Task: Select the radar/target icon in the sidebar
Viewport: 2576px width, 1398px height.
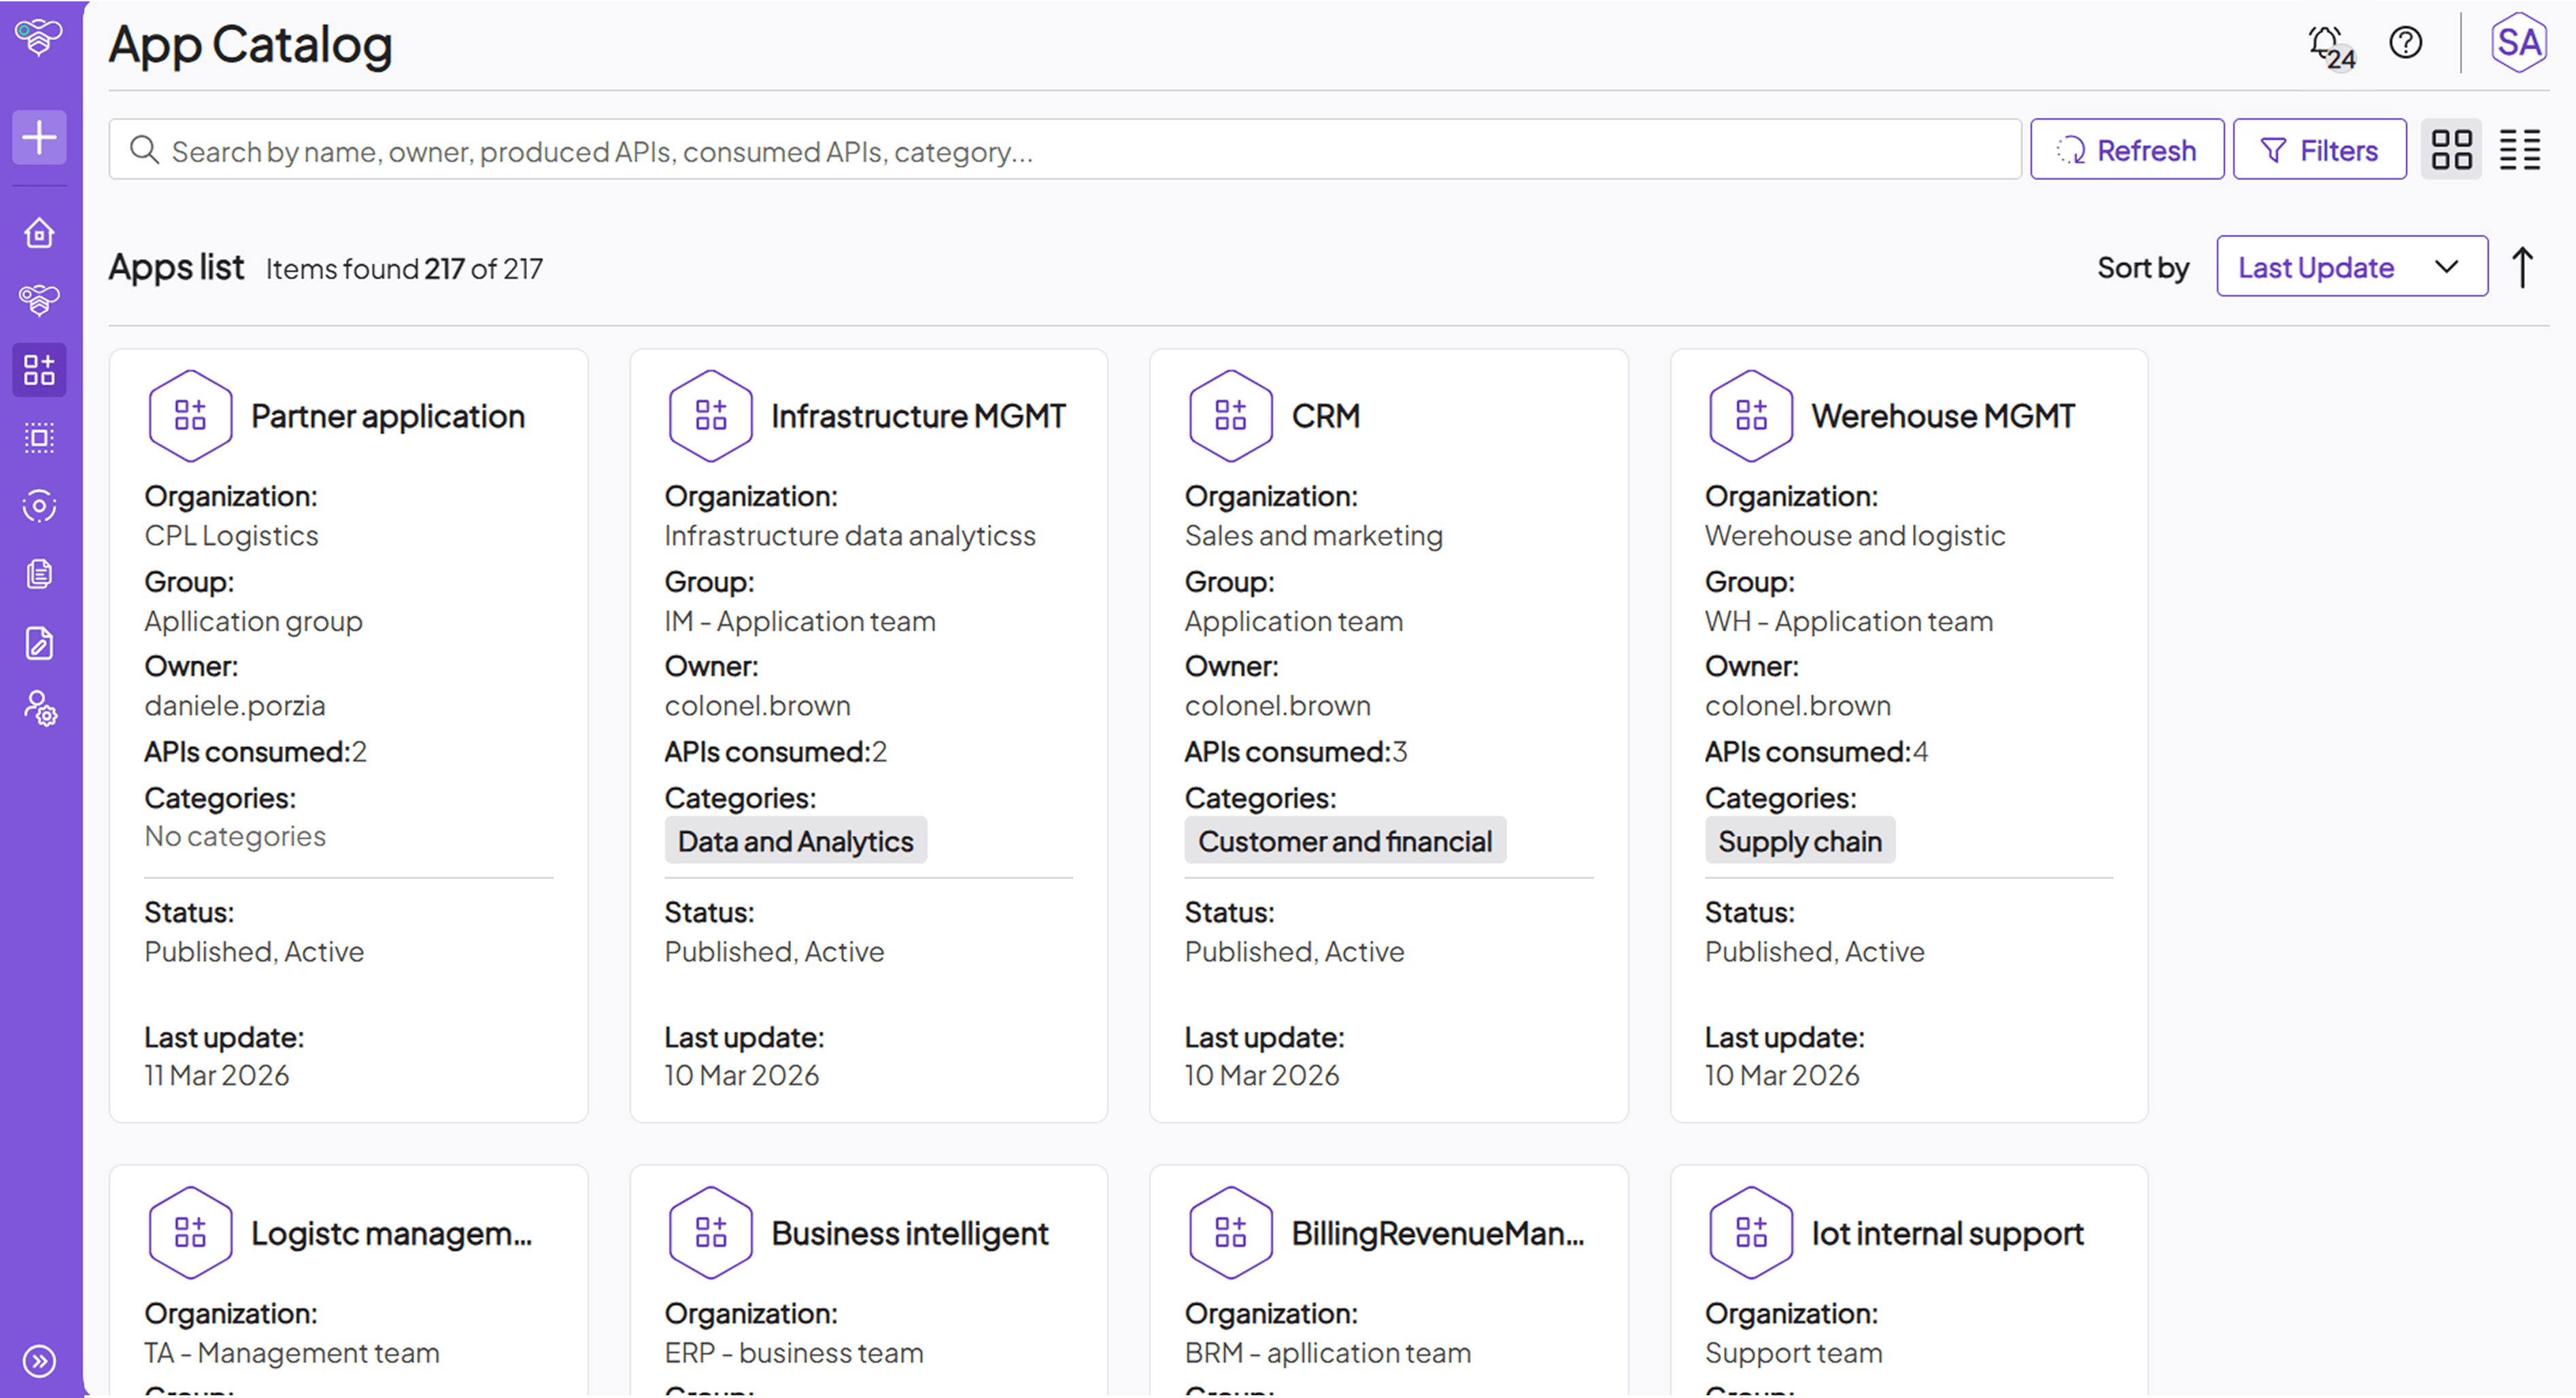Action: pyautogui.click(x=39, y=505)
